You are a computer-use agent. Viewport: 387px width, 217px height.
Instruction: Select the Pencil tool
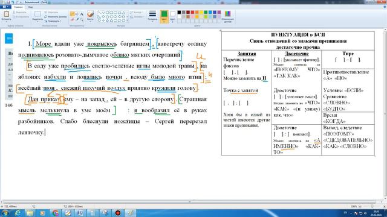coord(73,14)
